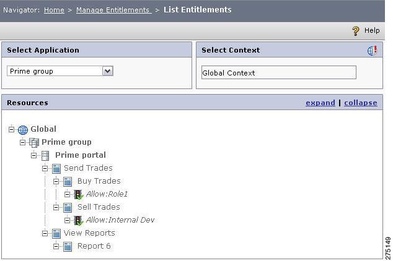Click the Buy Trades resource icon
This screenshot has height=261, width=393.
coord(68,182)
